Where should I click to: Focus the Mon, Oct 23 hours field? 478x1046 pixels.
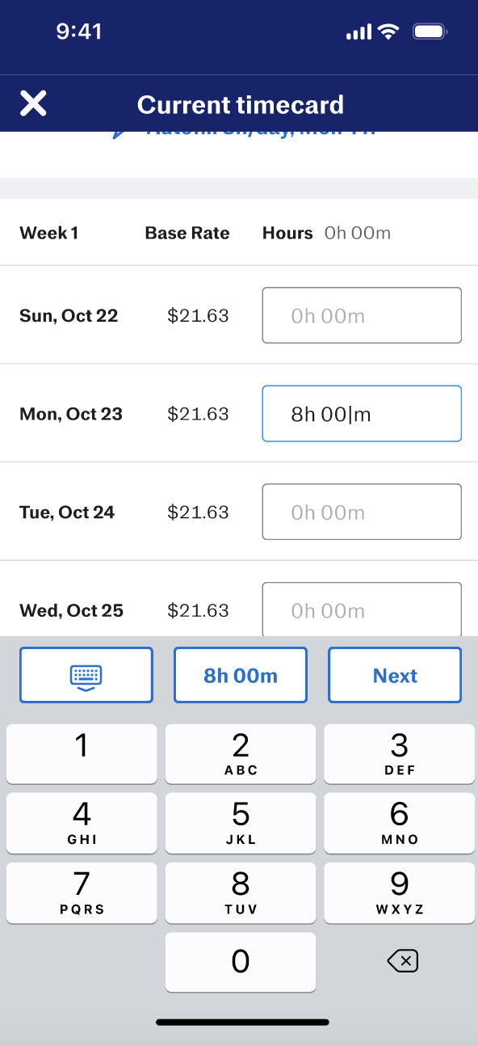tap(362, 414)
